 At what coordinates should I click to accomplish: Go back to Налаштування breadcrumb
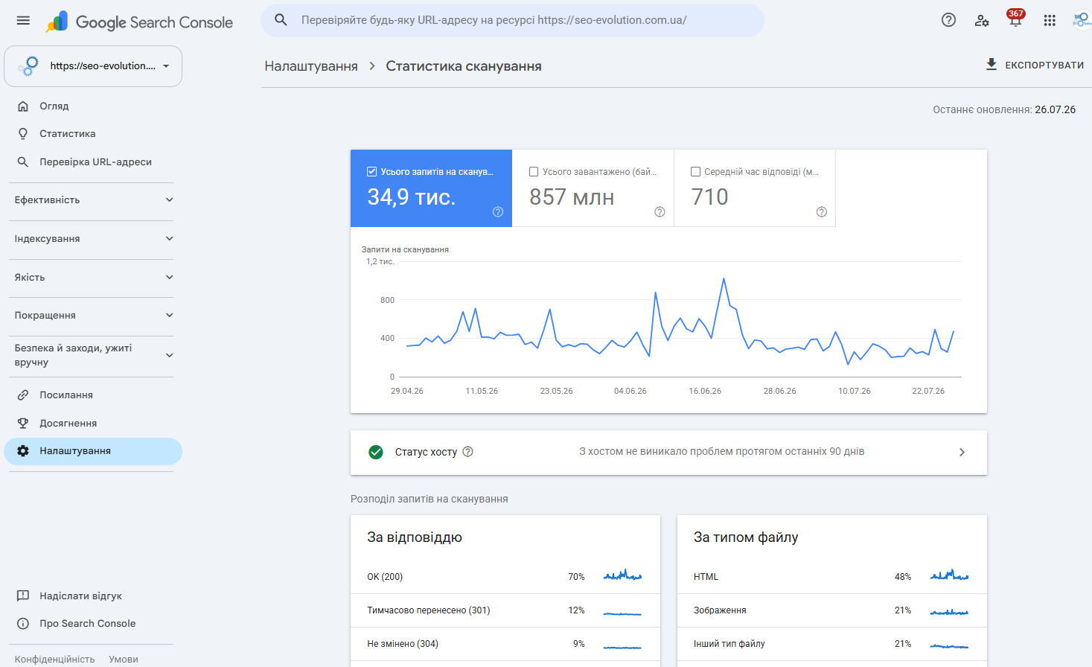click(311, 66)
